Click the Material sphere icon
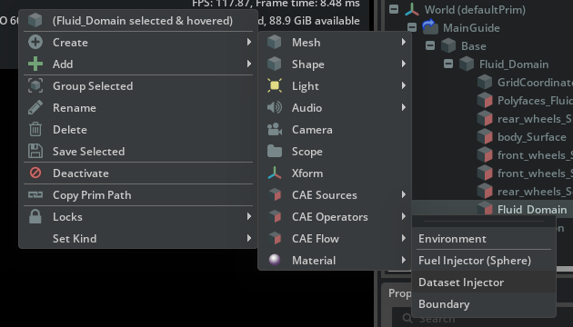This screenshot has height=327, width=573. [275, 260]
